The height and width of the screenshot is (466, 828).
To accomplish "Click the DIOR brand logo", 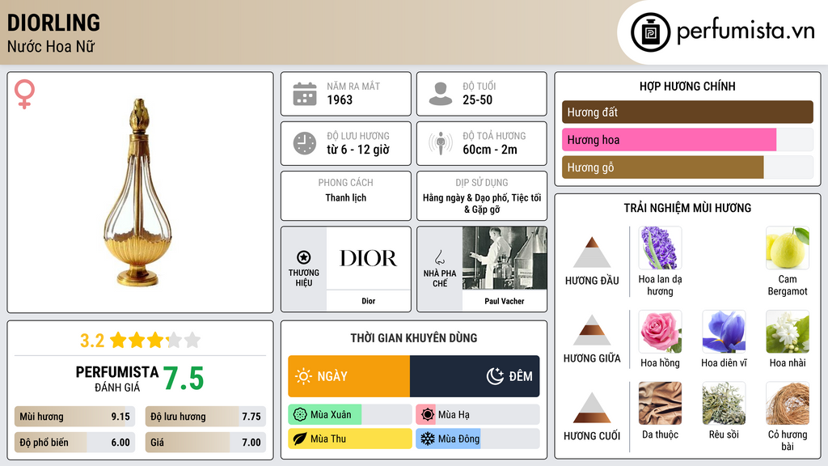I will pyautogui.click(x=368, y=258).
